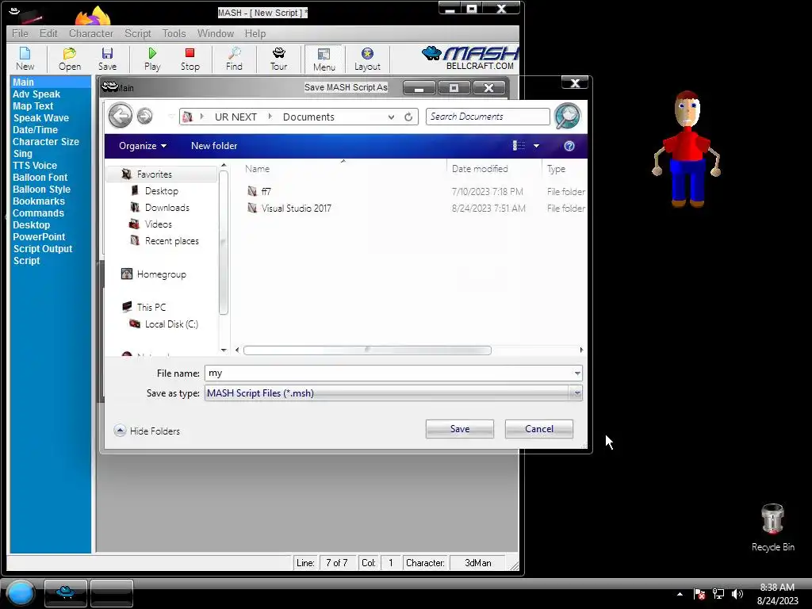Click the Layout toolbar icon
The height and width of the screenshot is (609, 812).
(x=367, y=59)
